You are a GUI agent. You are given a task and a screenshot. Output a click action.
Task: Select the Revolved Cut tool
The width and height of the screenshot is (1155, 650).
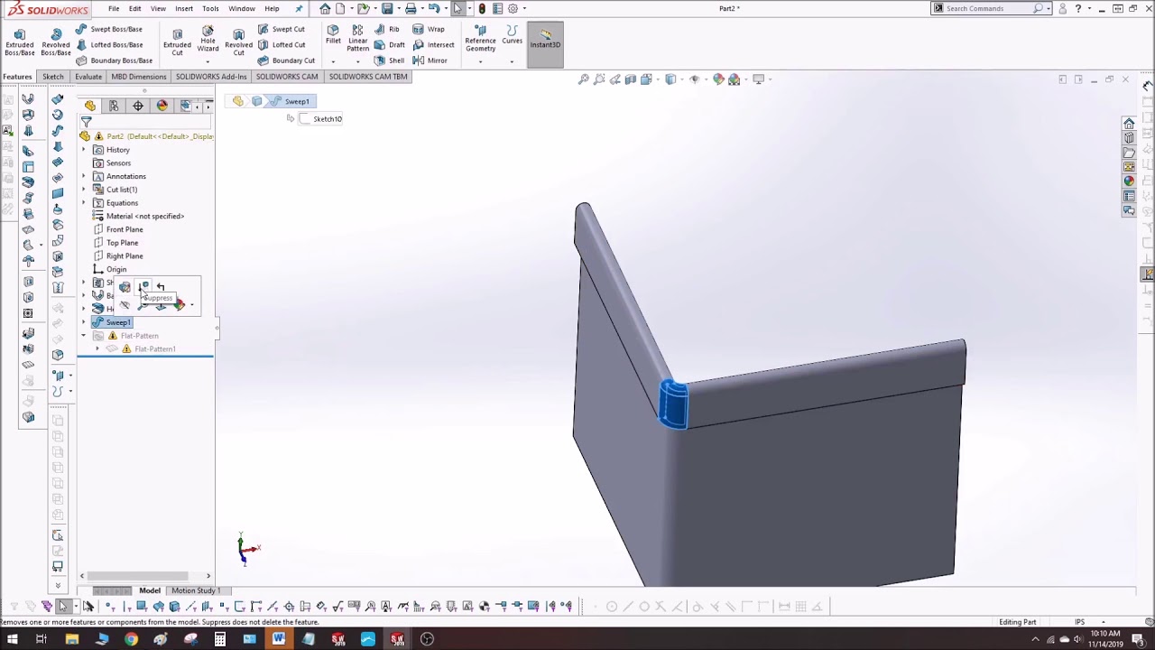[x=238, y=42]
